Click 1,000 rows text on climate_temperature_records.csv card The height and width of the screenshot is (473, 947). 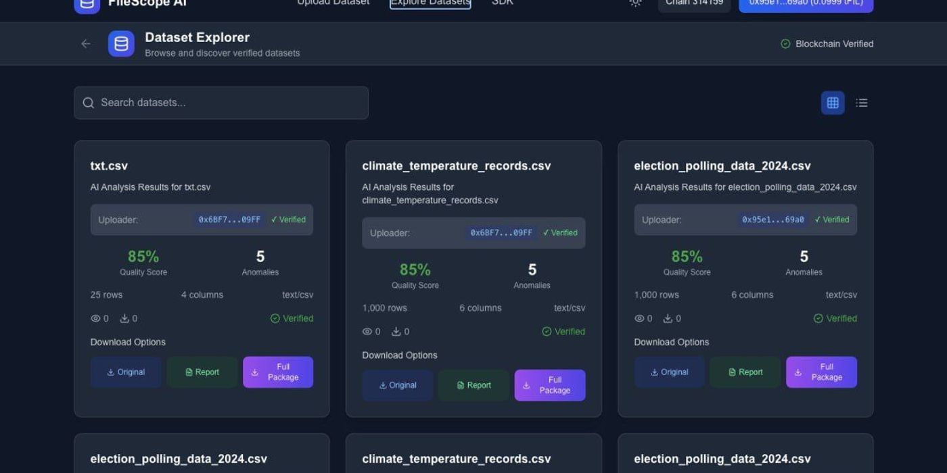(385, 308)
